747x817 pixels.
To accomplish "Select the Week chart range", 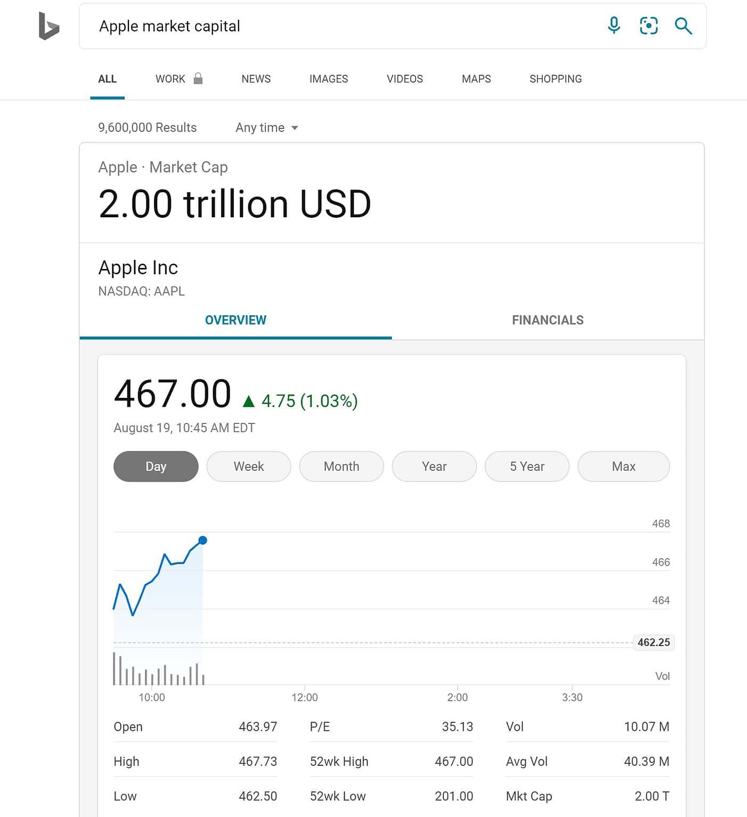I will (248, 466).
